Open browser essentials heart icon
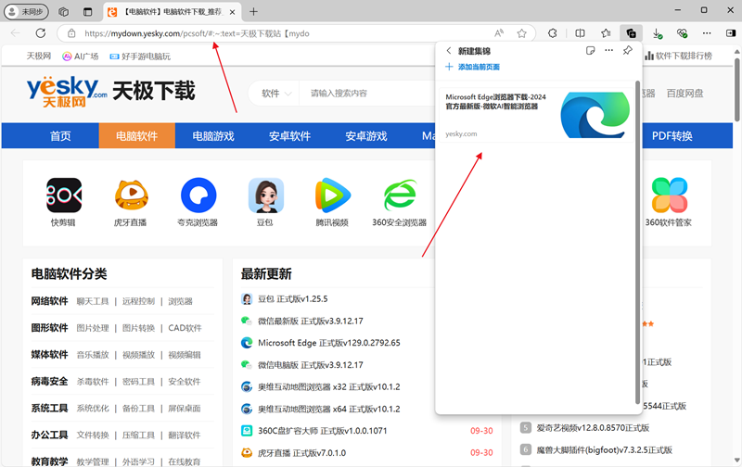The width and height of the screenshot is (742, 467). tap(682, 33)
